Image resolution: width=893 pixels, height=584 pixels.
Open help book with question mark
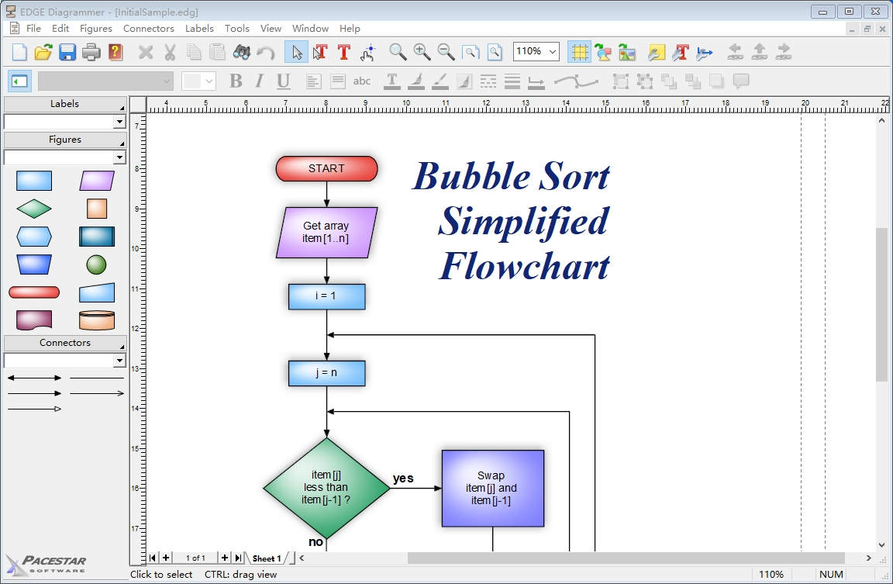click(x=116, y=53)
